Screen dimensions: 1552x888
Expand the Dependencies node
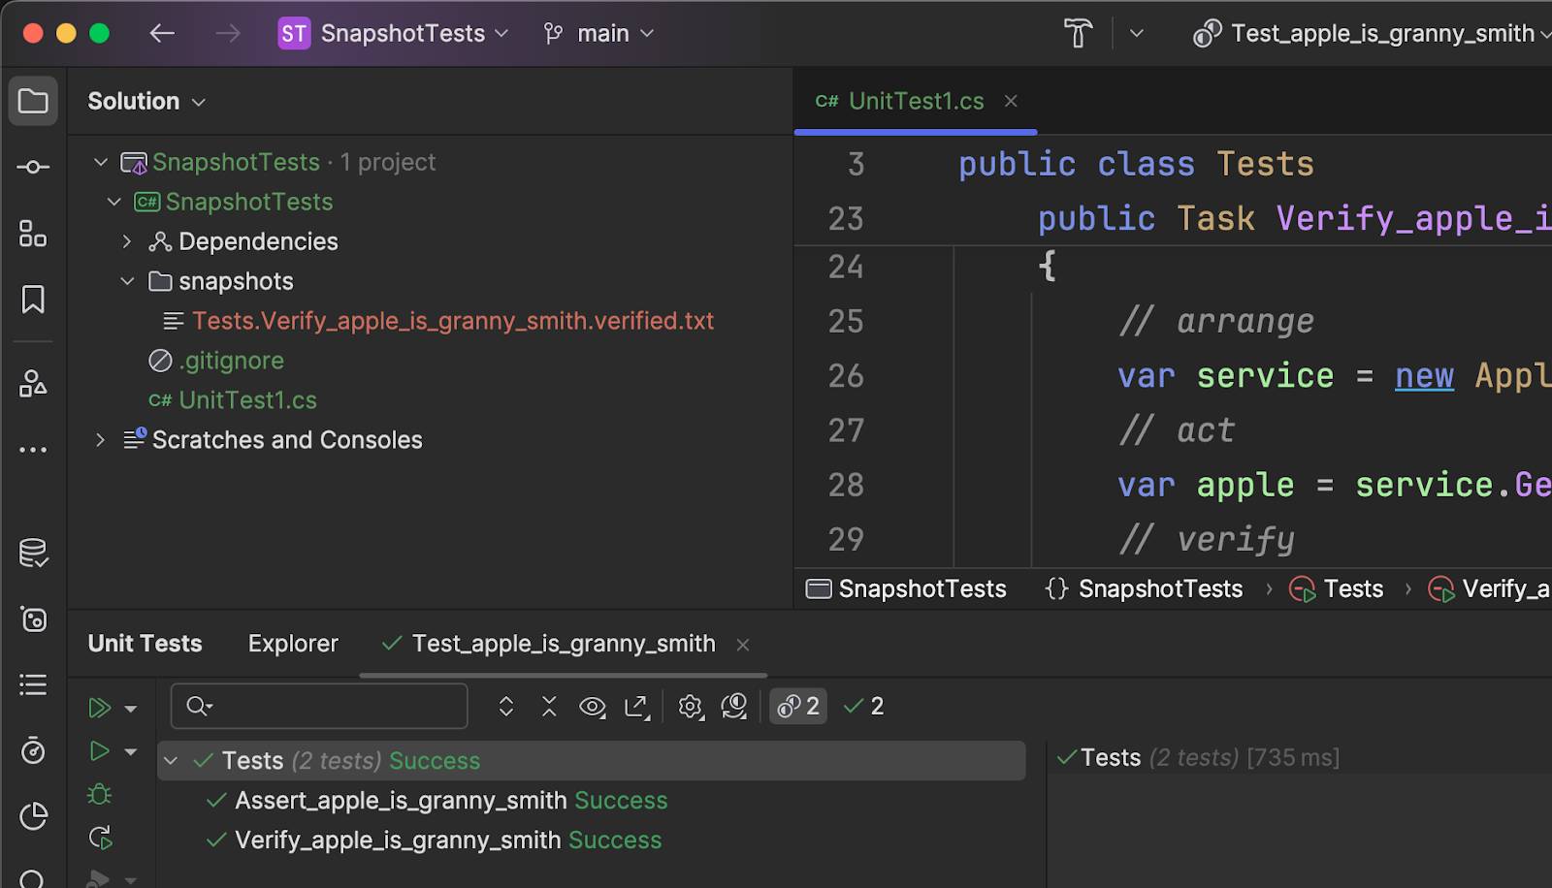tap(127, 241)
